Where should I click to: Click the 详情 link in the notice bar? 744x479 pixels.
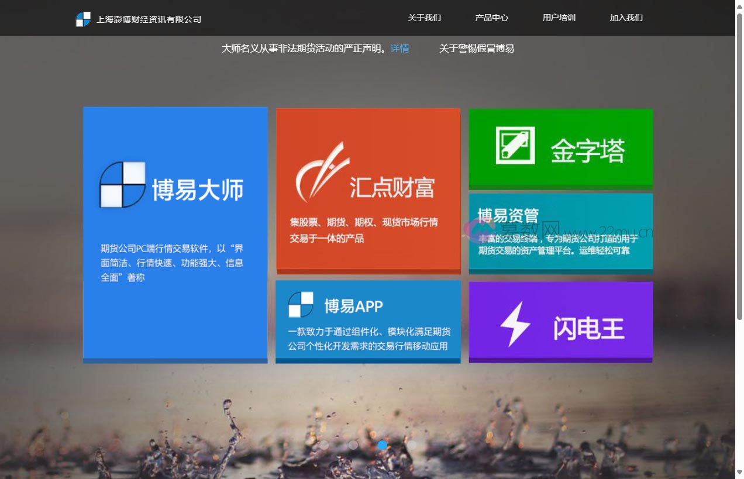tap(399, 49)
